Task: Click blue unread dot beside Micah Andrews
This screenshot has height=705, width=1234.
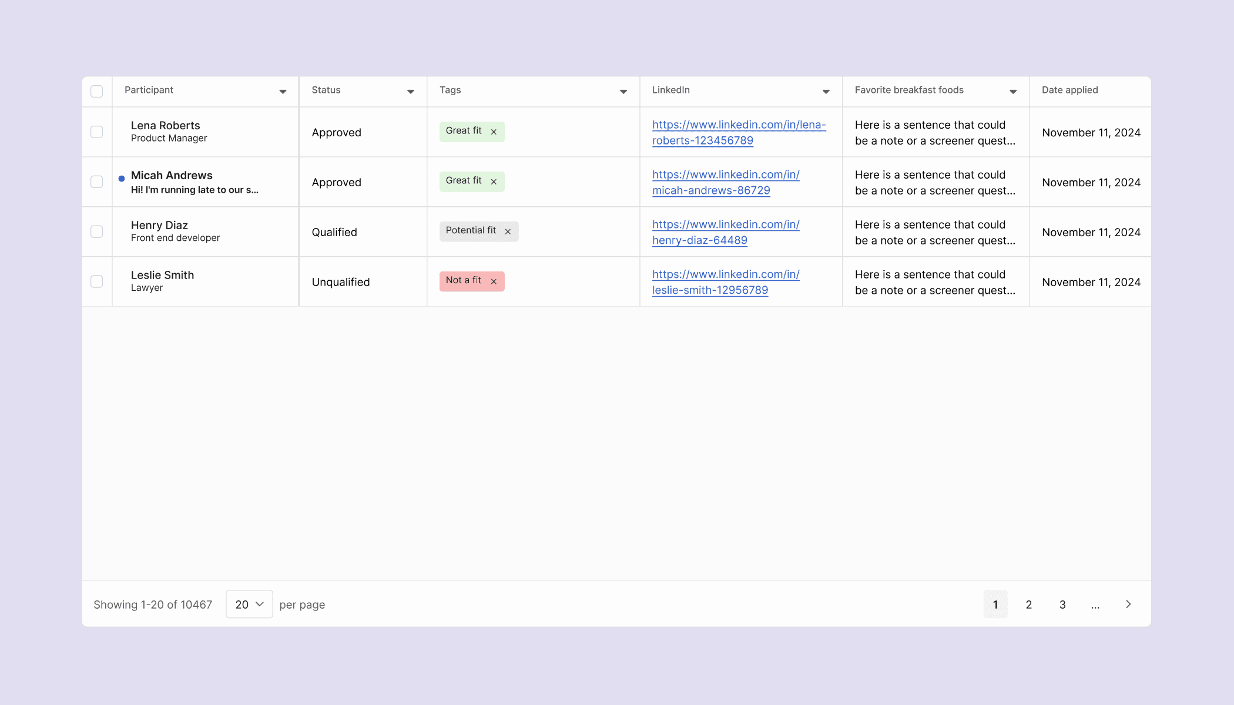Action: pyautogui.click(x=122, y=179)
